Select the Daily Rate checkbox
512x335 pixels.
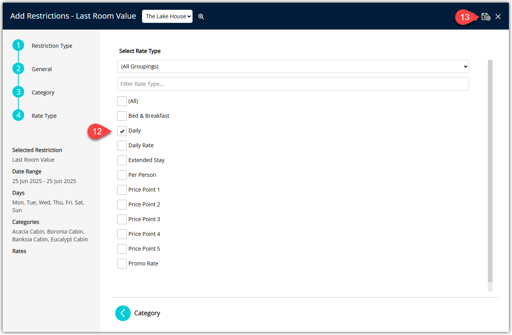point(122,145)
